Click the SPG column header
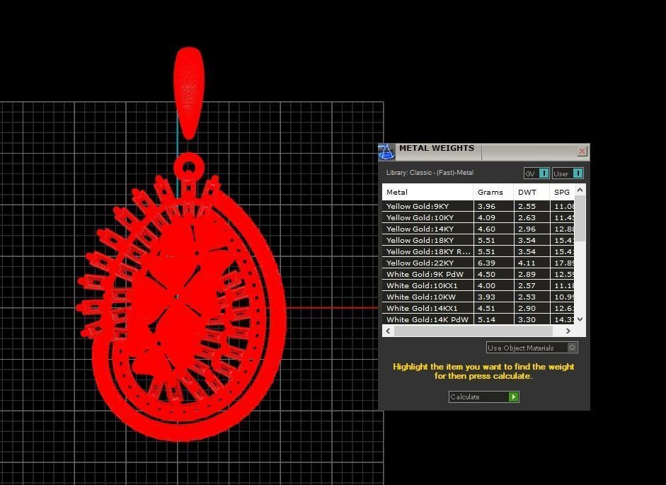This screenshot has width=666, height=485. click(x=563, y=192)
